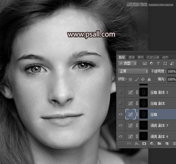Hide the 调亮 副本 7 layer
176x164 pixels.
(x=121, y=125)
